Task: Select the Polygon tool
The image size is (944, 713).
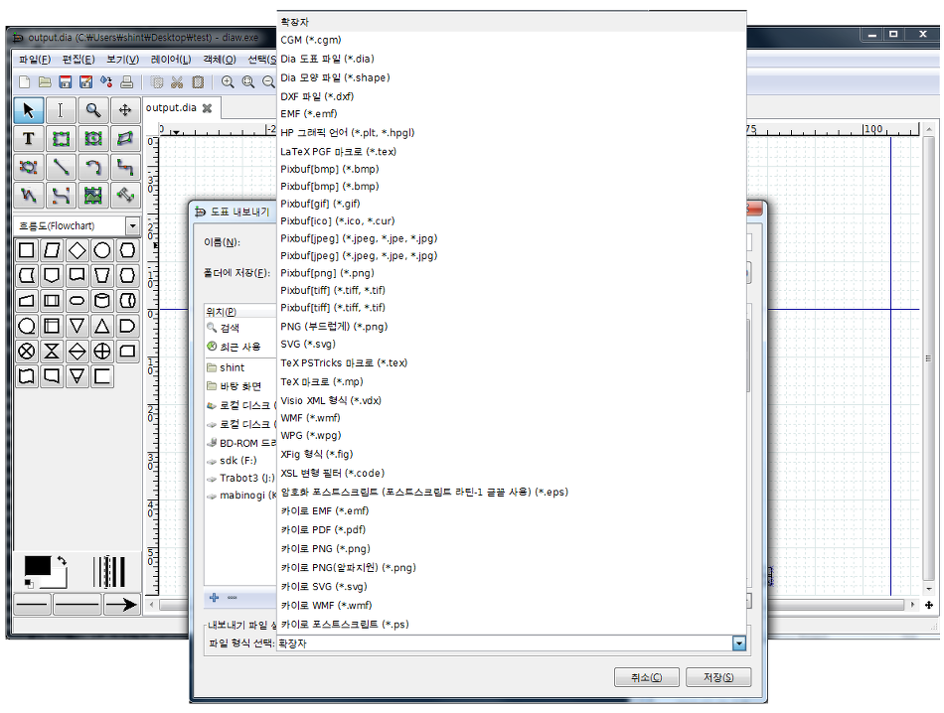Action: [x=125, y=138]
